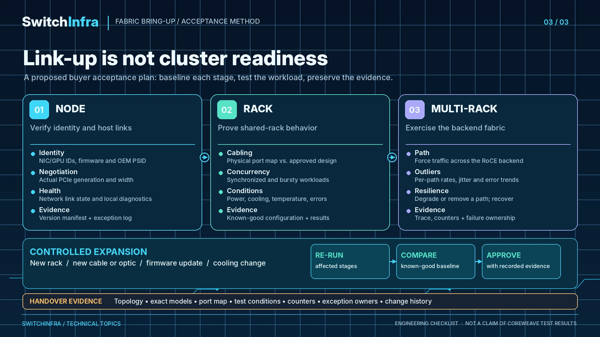
Task: Click the MULTI-RACK card heading
Action: (464, 109)
